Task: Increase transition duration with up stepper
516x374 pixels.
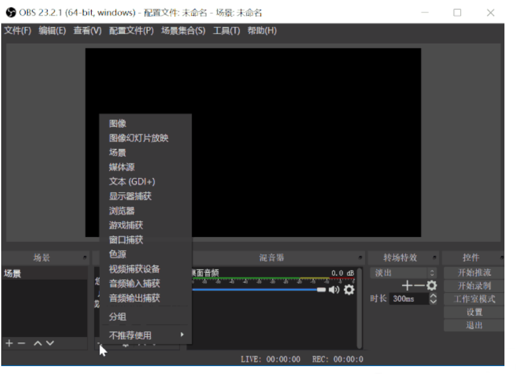Action: coord(433,295)
